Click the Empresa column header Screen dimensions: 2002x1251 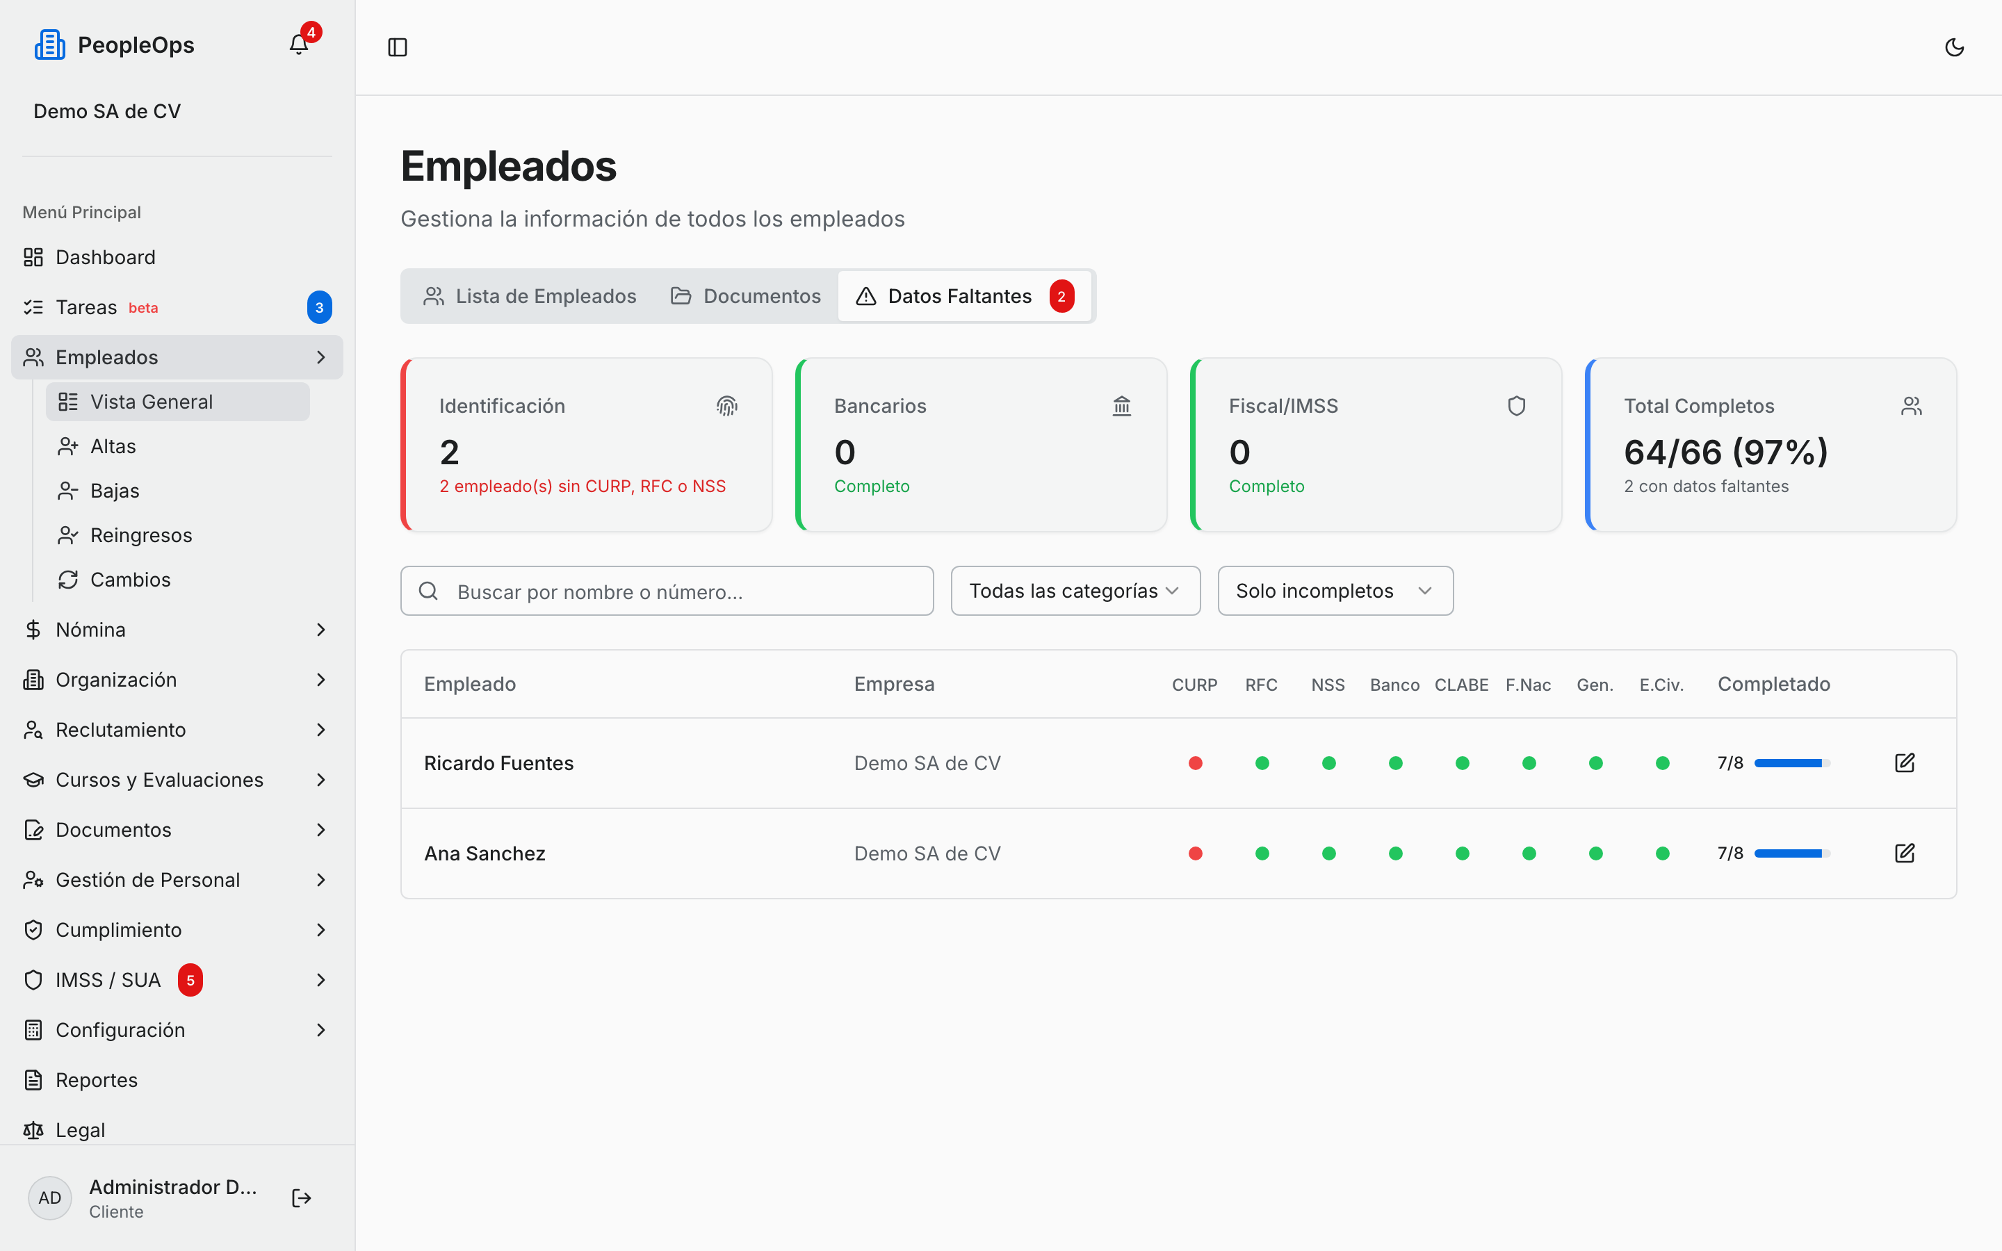894,685
